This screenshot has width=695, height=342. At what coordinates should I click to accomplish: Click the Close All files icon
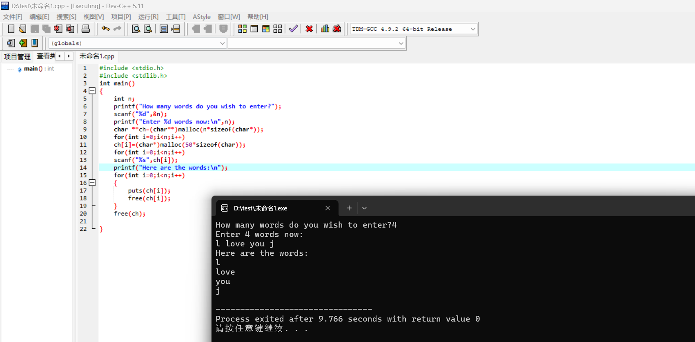pyautogui.click(x=70, y=29)
